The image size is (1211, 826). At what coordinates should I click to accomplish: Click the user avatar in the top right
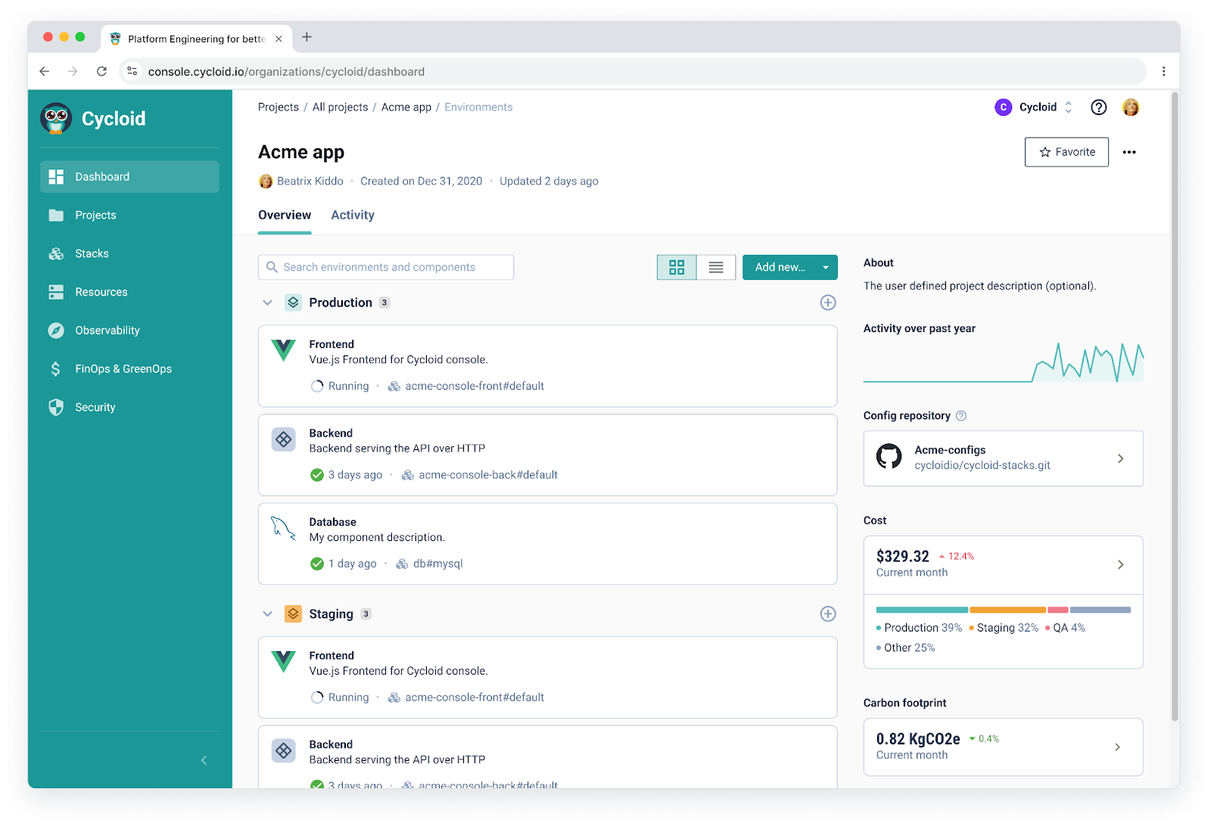pos(1131,107)
